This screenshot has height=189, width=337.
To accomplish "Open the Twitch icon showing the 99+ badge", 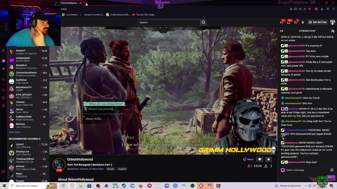I will click(x=289, y=22).
